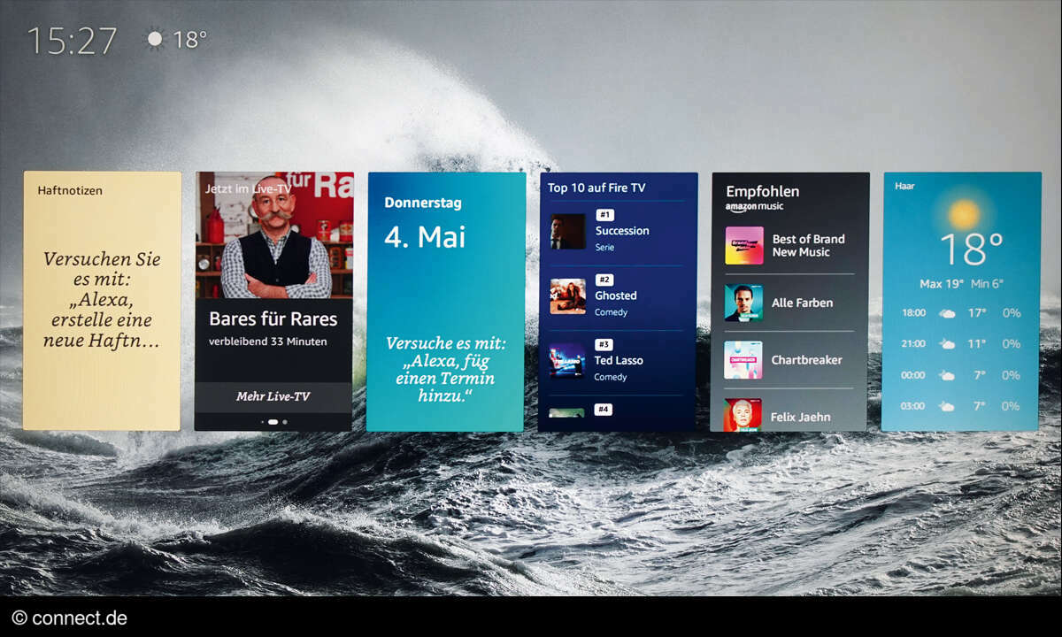
Task: Select the 11° temperature at 21:00
Action: coord(977,344)
